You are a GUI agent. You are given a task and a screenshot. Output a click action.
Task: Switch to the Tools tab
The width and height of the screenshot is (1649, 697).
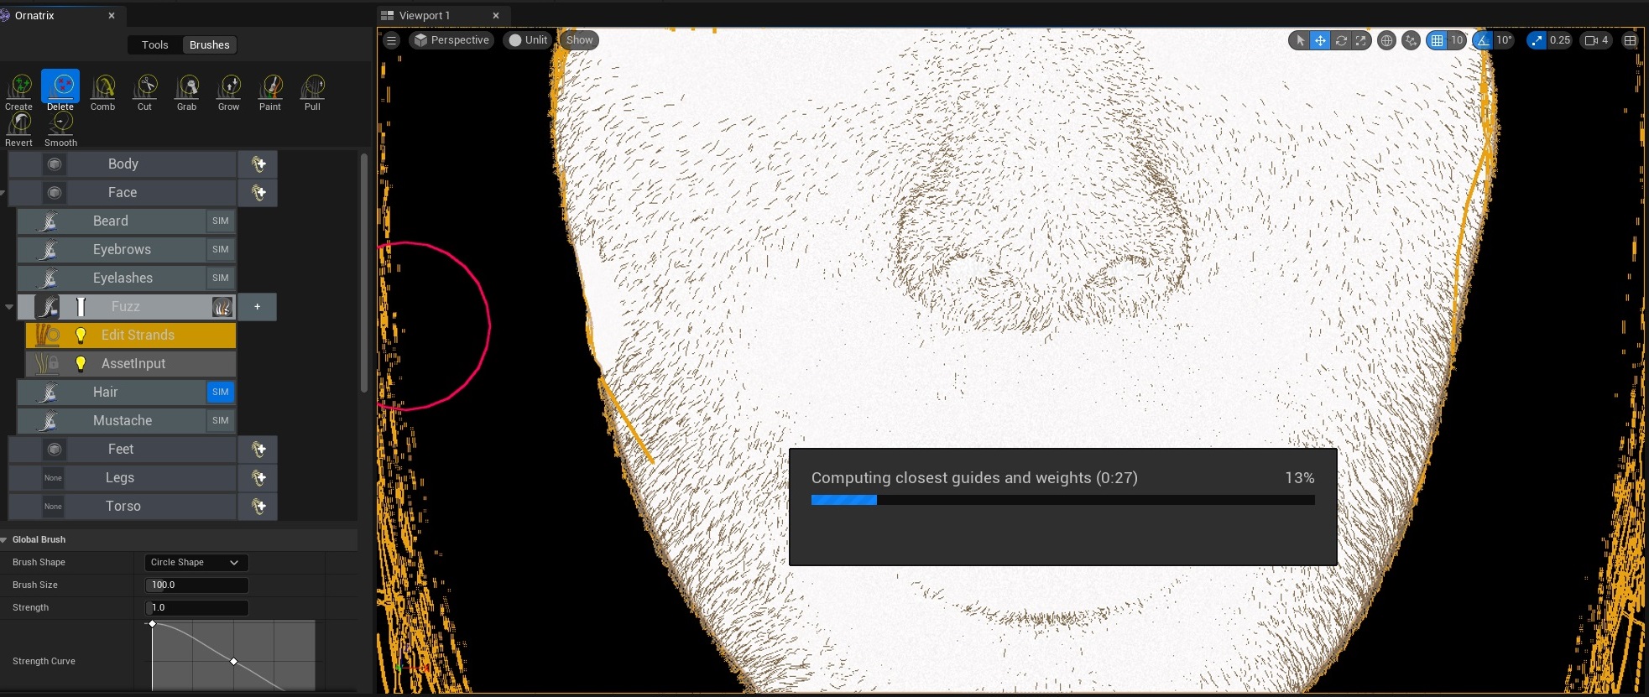[x=154, y=45]
